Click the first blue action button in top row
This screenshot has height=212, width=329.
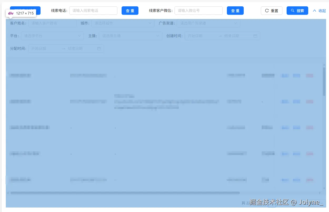tap(285, 75)
